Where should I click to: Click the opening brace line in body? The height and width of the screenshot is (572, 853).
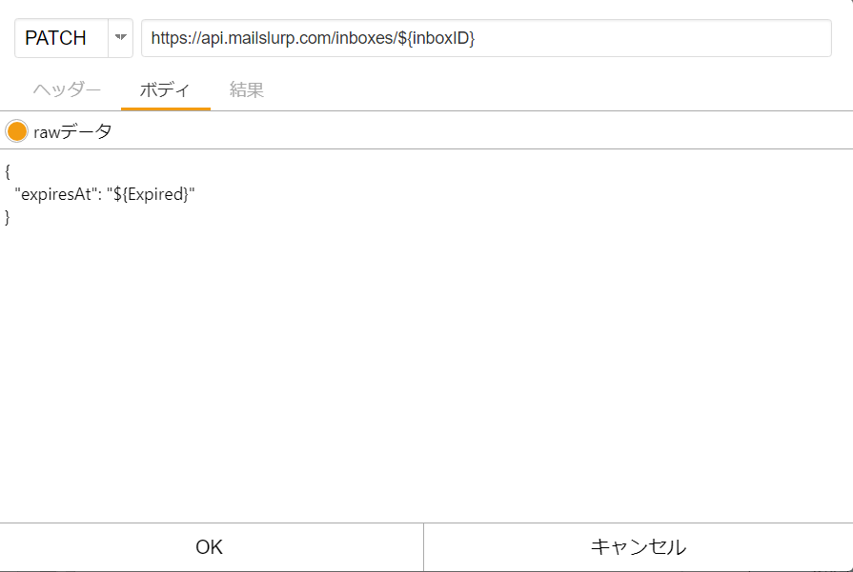[x=8, y=171]
